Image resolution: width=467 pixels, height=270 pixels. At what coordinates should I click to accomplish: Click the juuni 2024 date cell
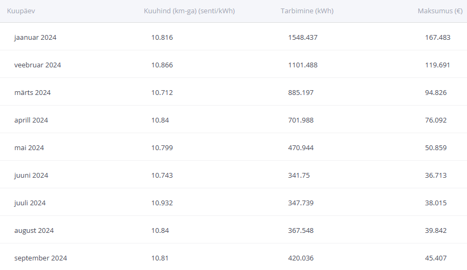[x=31, y=176]
